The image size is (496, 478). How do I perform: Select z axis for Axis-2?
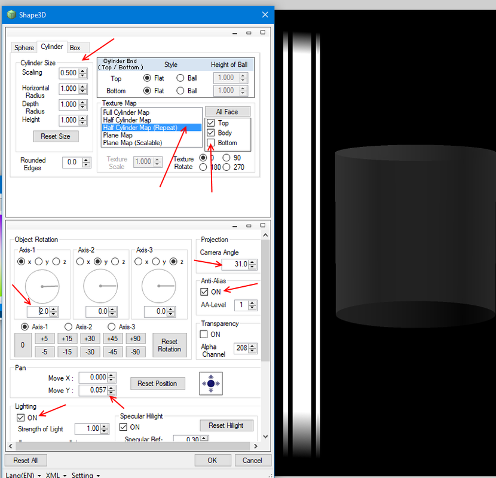[115, 262]
